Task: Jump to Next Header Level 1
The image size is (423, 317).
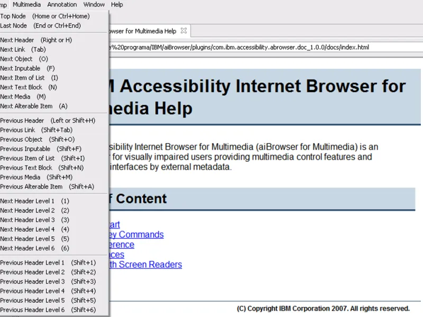Action: [54, 201]
